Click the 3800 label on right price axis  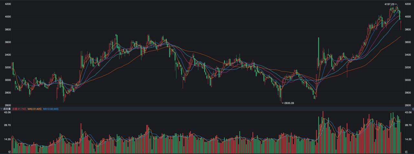pyautogui.click(x=408, y=29)
